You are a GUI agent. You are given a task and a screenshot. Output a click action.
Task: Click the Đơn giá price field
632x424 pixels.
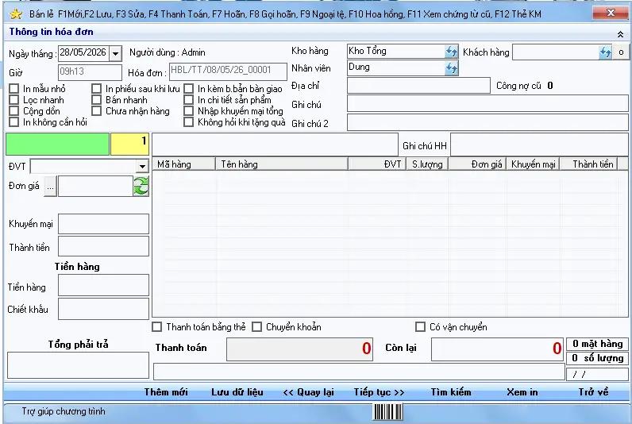point(96,187)
